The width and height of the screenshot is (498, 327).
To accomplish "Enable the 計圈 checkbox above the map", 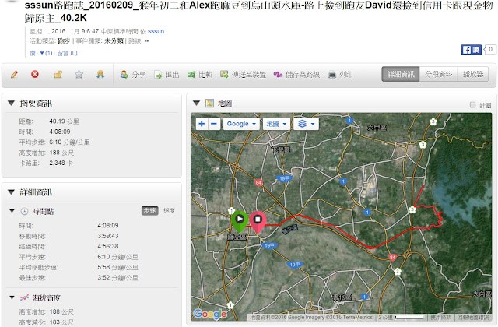I will [x=473, y=104].
